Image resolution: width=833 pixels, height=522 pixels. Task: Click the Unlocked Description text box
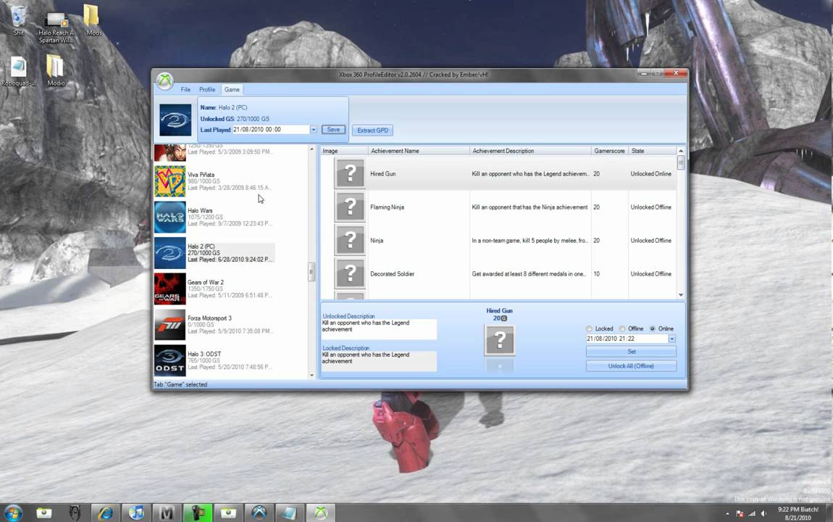click(x=379, y=329)
